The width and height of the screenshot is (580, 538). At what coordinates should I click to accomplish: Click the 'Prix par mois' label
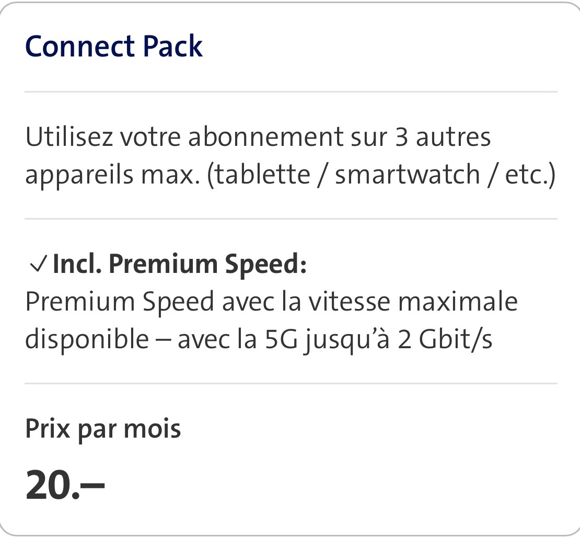103,429
